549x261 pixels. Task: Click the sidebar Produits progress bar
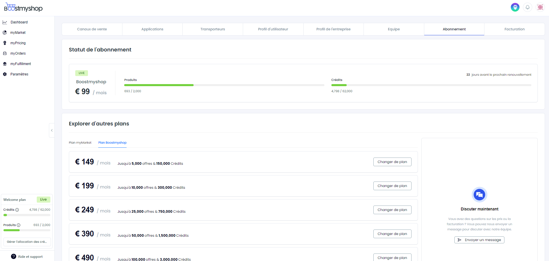pyautogui.click(x=27, y=230)
